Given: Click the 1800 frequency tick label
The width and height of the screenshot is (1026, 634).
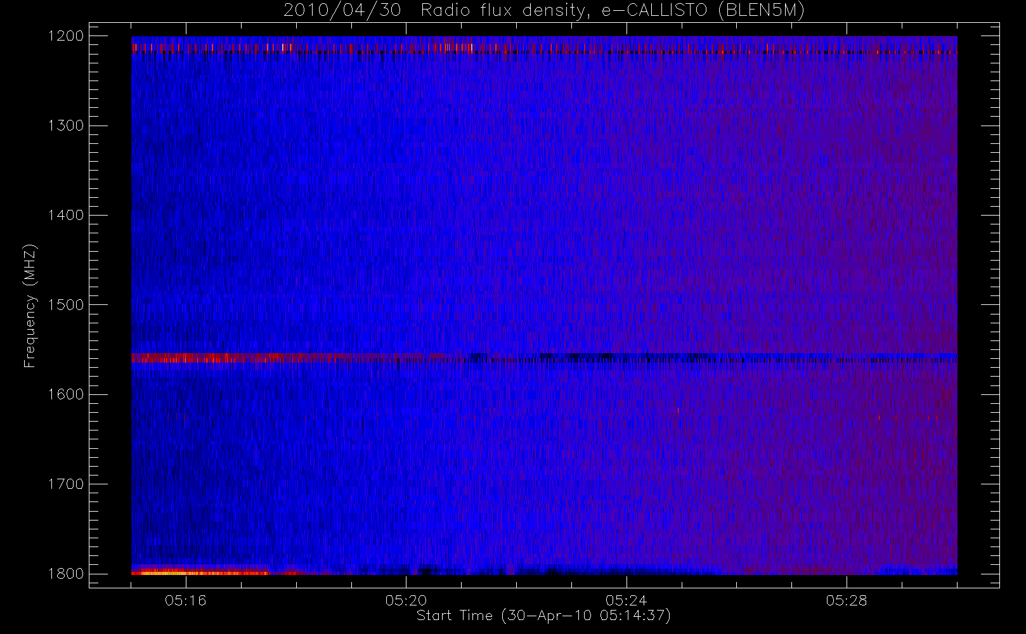Looking at the screenshot, I should (66, 573).
